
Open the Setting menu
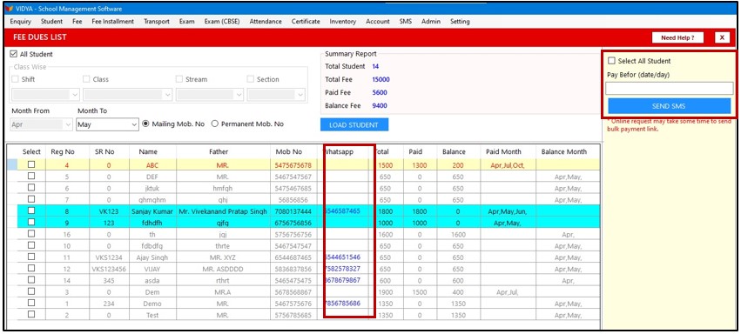[460, 22]
